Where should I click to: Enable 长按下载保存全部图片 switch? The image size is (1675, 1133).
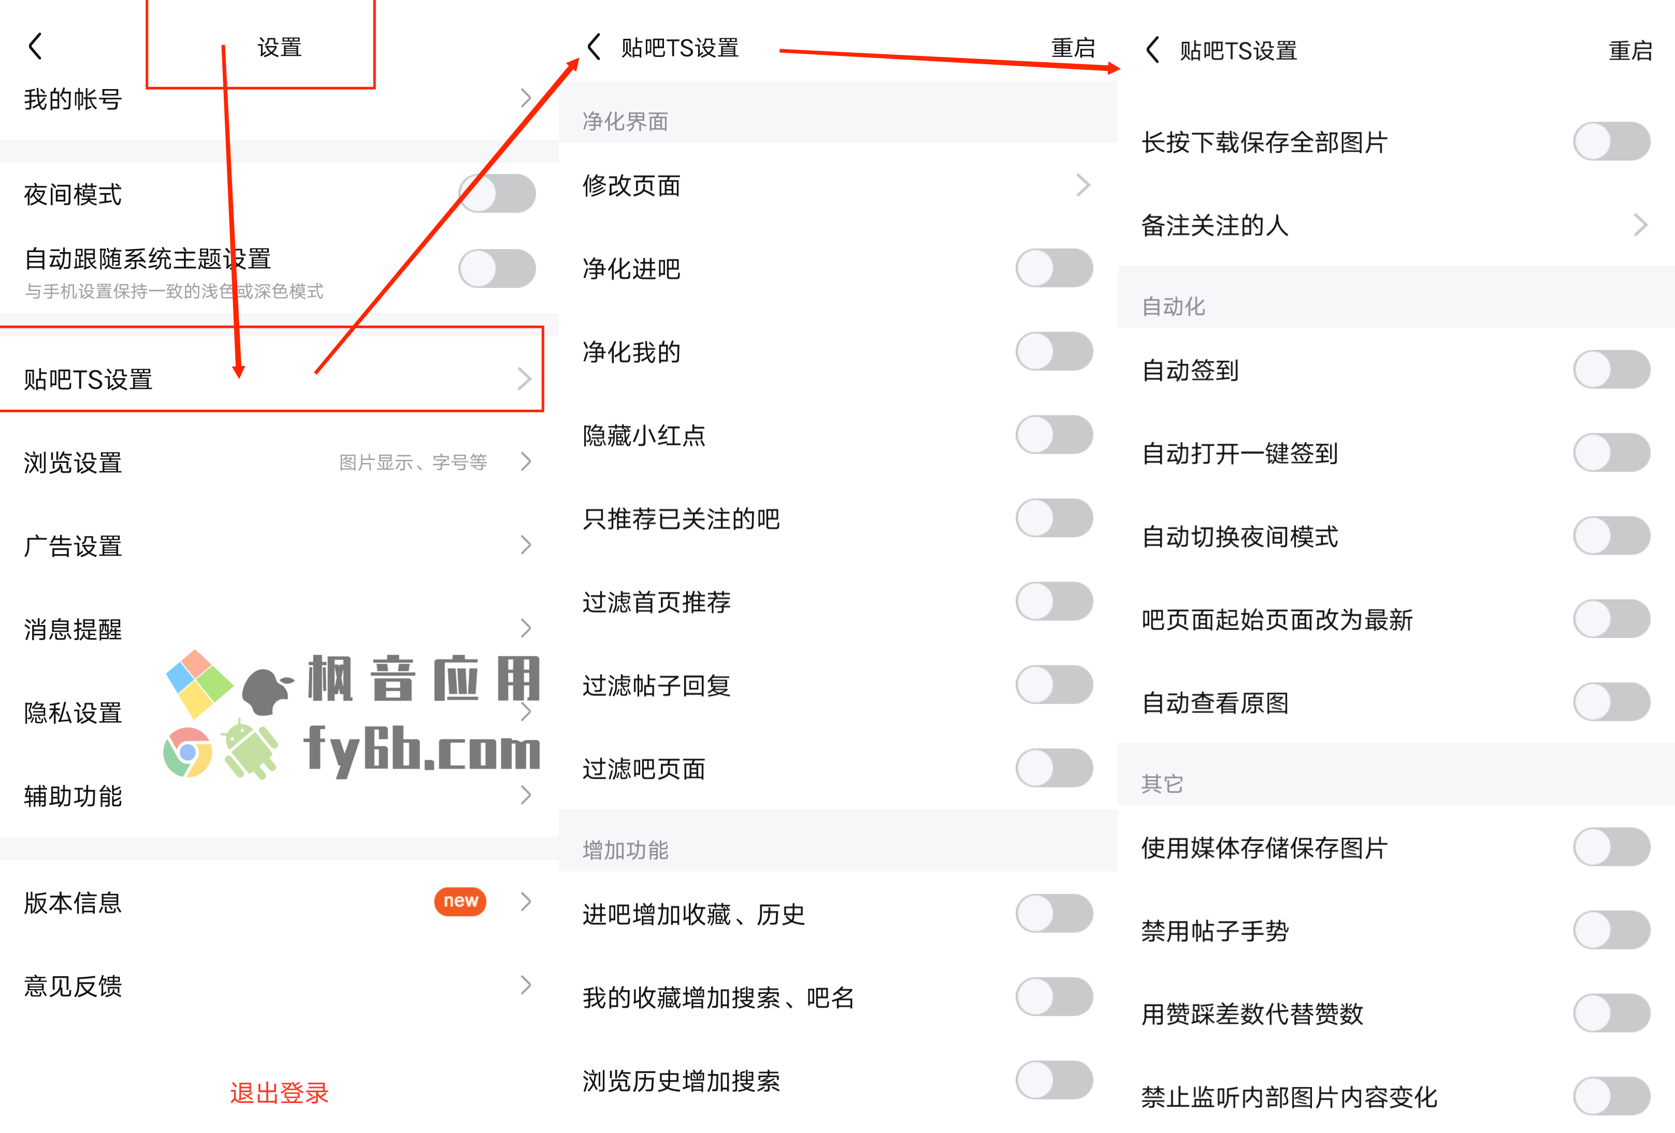pos(1612,141)
